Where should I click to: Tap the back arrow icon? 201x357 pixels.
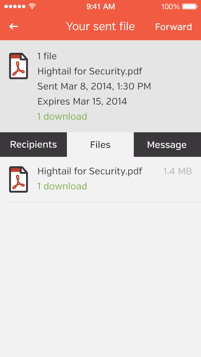[x=14, y=27]
